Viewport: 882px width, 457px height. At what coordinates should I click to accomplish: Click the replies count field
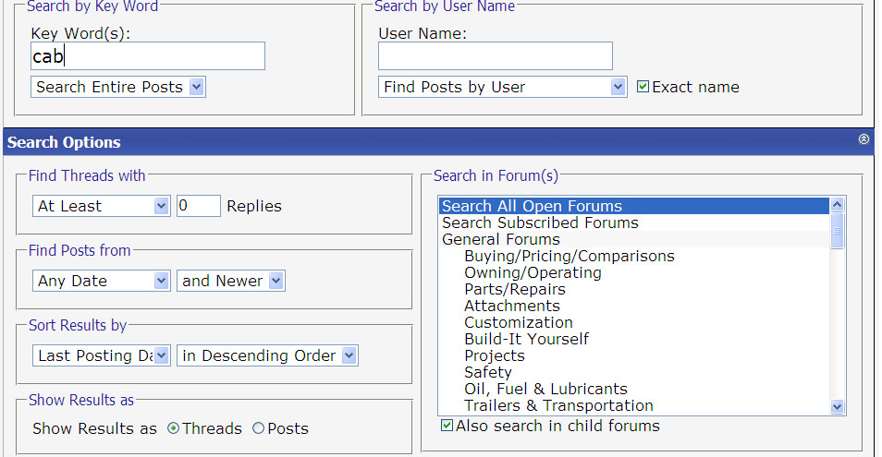[x=198, y=206]
